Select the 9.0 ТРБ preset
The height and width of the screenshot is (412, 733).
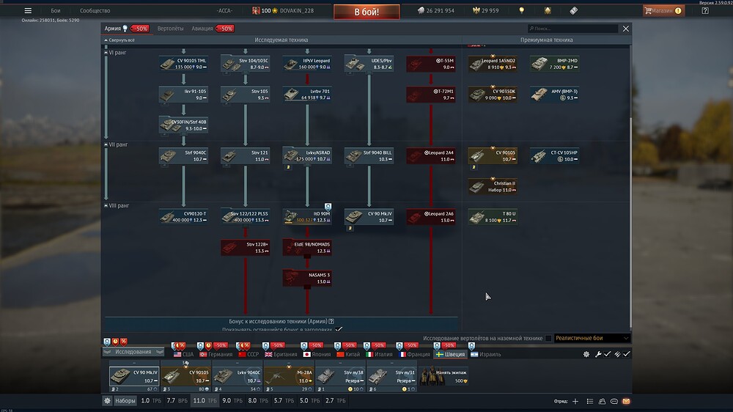click(232, 401)
